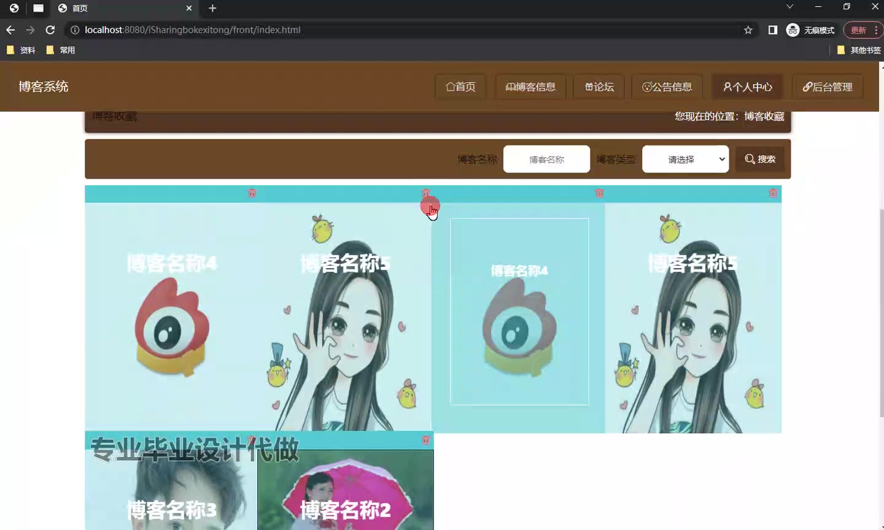
Task: Open the 博客信息 navigation item
Action: 530,86
